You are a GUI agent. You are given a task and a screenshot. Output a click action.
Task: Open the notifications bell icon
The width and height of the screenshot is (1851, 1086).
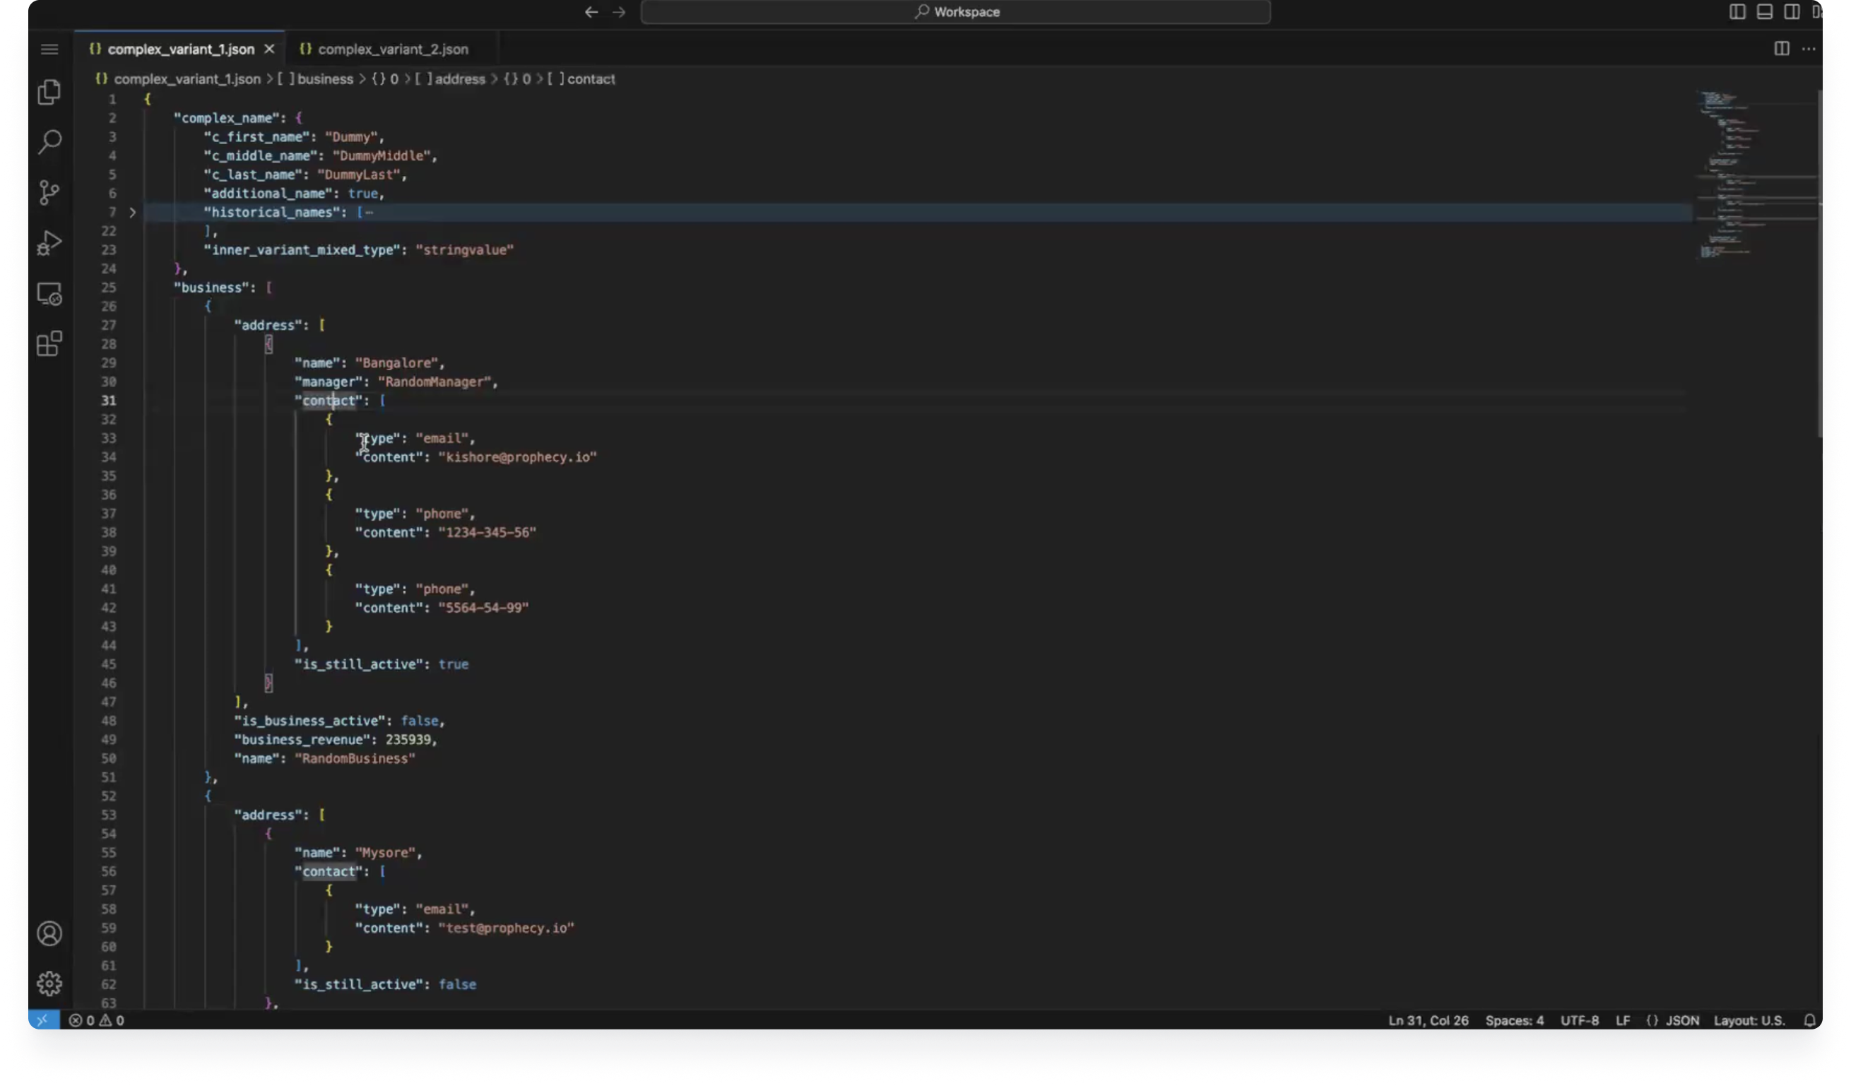[1810, 1021]
